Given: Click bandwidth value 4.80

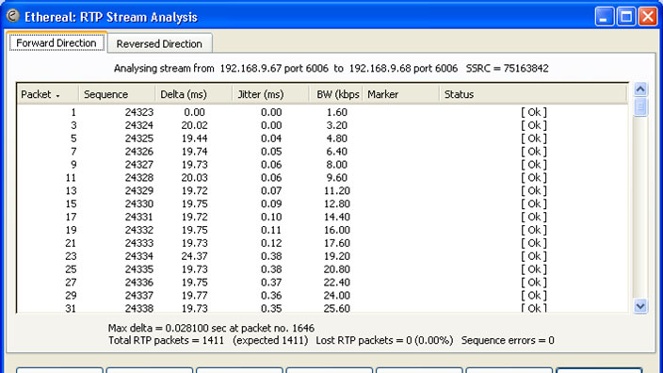Looking at the screenshot, I should tap(337, 138).
